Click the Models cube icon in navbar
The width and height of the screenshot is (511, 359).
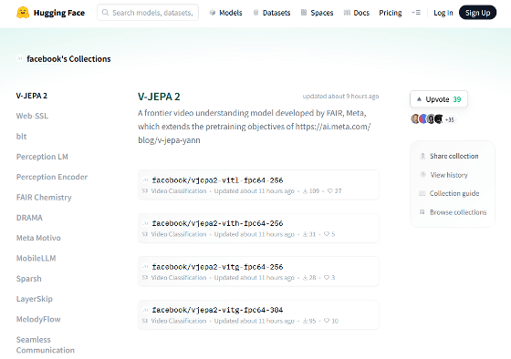(x=213, y=13)
